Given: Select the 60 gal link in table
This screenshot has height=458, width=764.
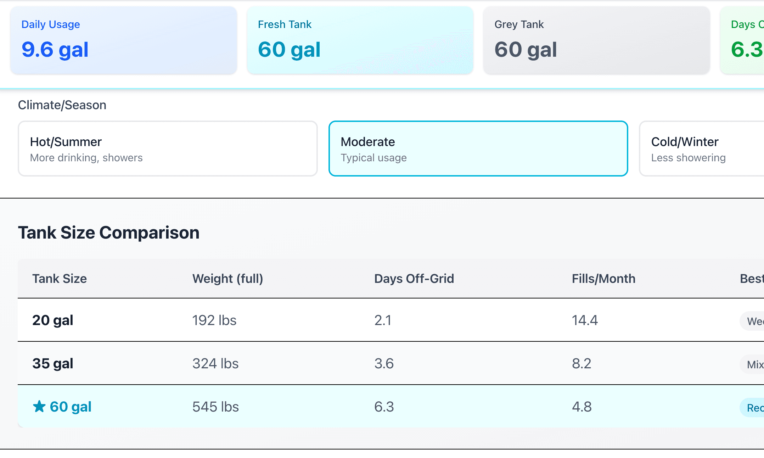Looking at the screenshot, I should pyautogui.click(x=70, y=407).
